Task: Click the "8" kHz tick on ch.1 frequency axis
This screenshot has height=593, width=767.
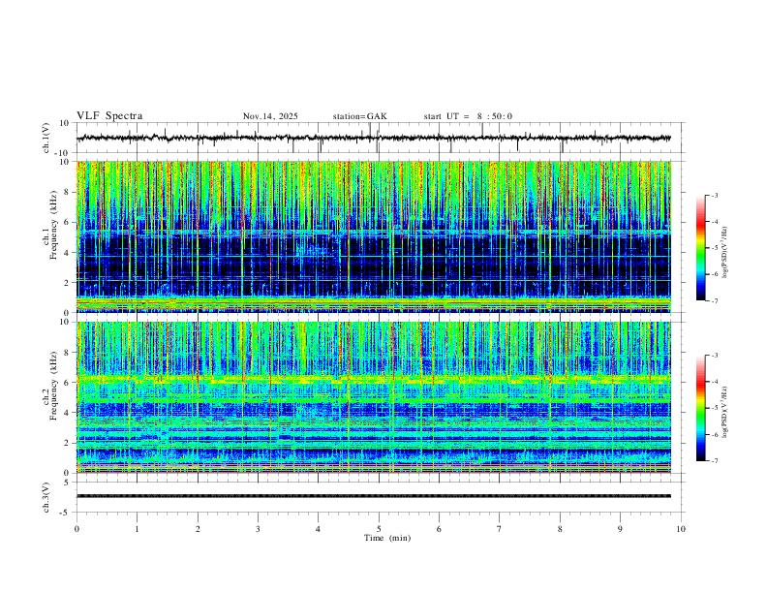Action: pos(67,192)
